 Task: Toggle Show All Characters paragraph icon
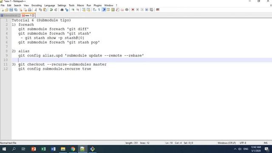pos(99,10)
